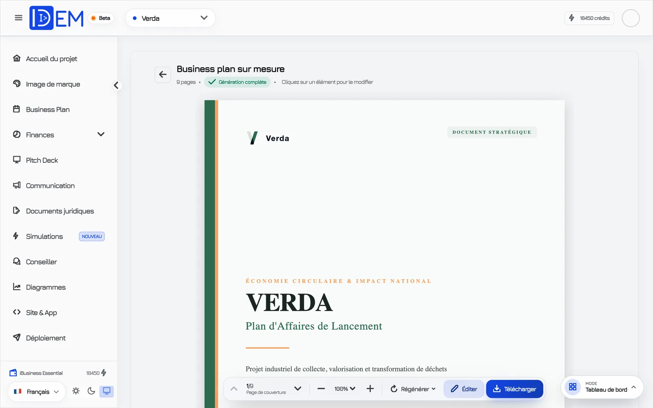Click iBusiness Essential plan label
653x408 pixels.
[41, 373]
